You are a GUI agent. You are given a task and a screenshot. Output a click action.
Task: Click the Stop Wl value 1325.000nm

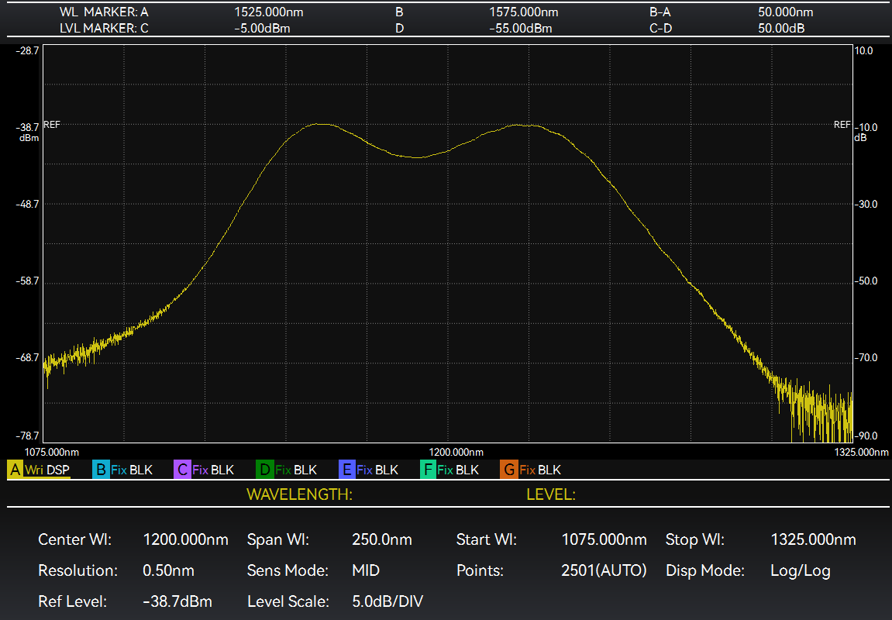pos(814,539)
